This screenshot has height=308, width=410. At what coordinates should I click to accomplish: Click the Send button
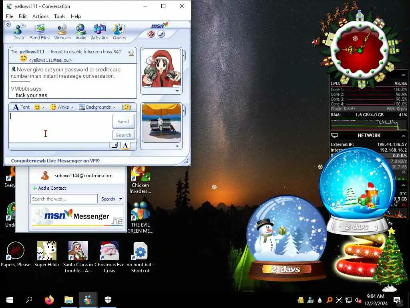123,121
